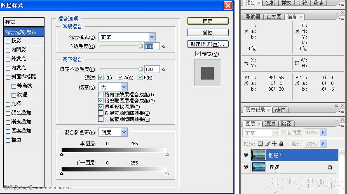Switch to the 通道 channels tab
This screenshot has width=347, height=194.
pyautogui.click(x=270, y=123)
